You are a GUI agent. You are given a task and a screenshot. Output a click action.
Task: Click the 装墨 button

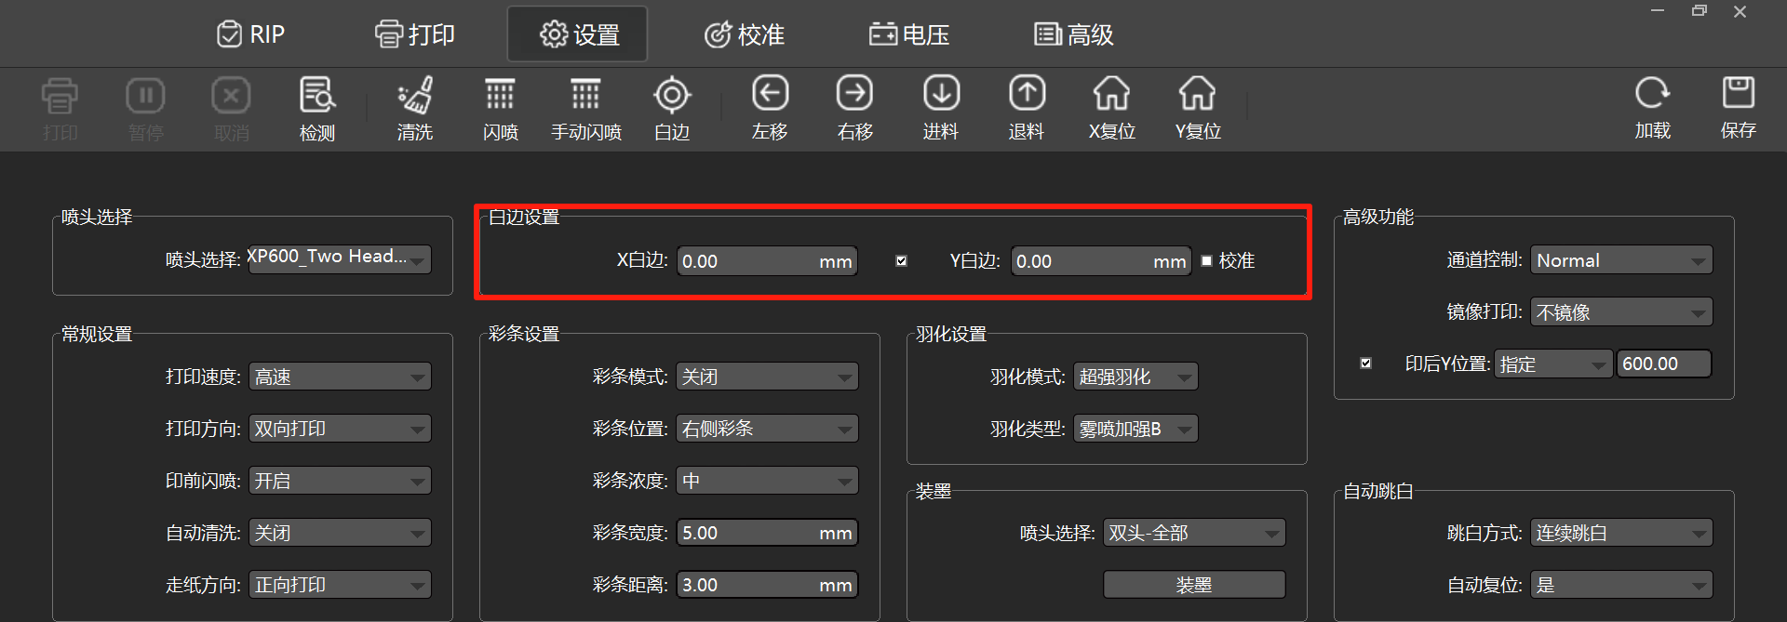coord(1194,585)
